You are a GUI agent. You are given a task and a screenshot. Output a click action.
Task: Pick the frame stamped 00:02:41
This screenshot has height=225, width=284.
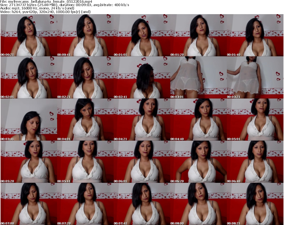coord(142,77)
